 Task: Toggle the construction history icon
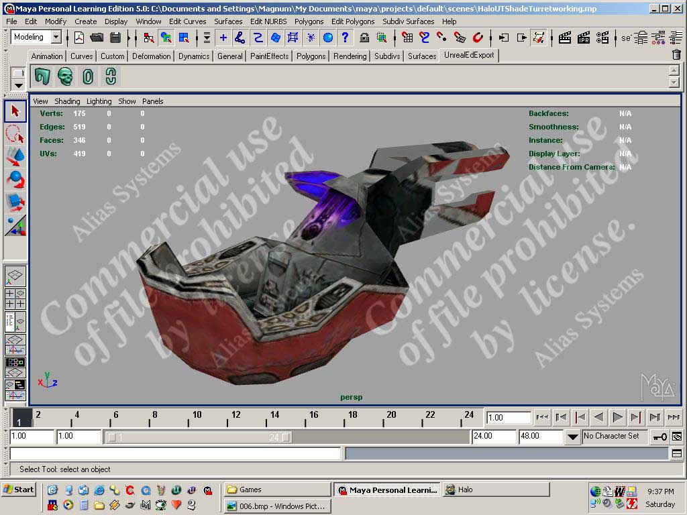coord(539,38)
